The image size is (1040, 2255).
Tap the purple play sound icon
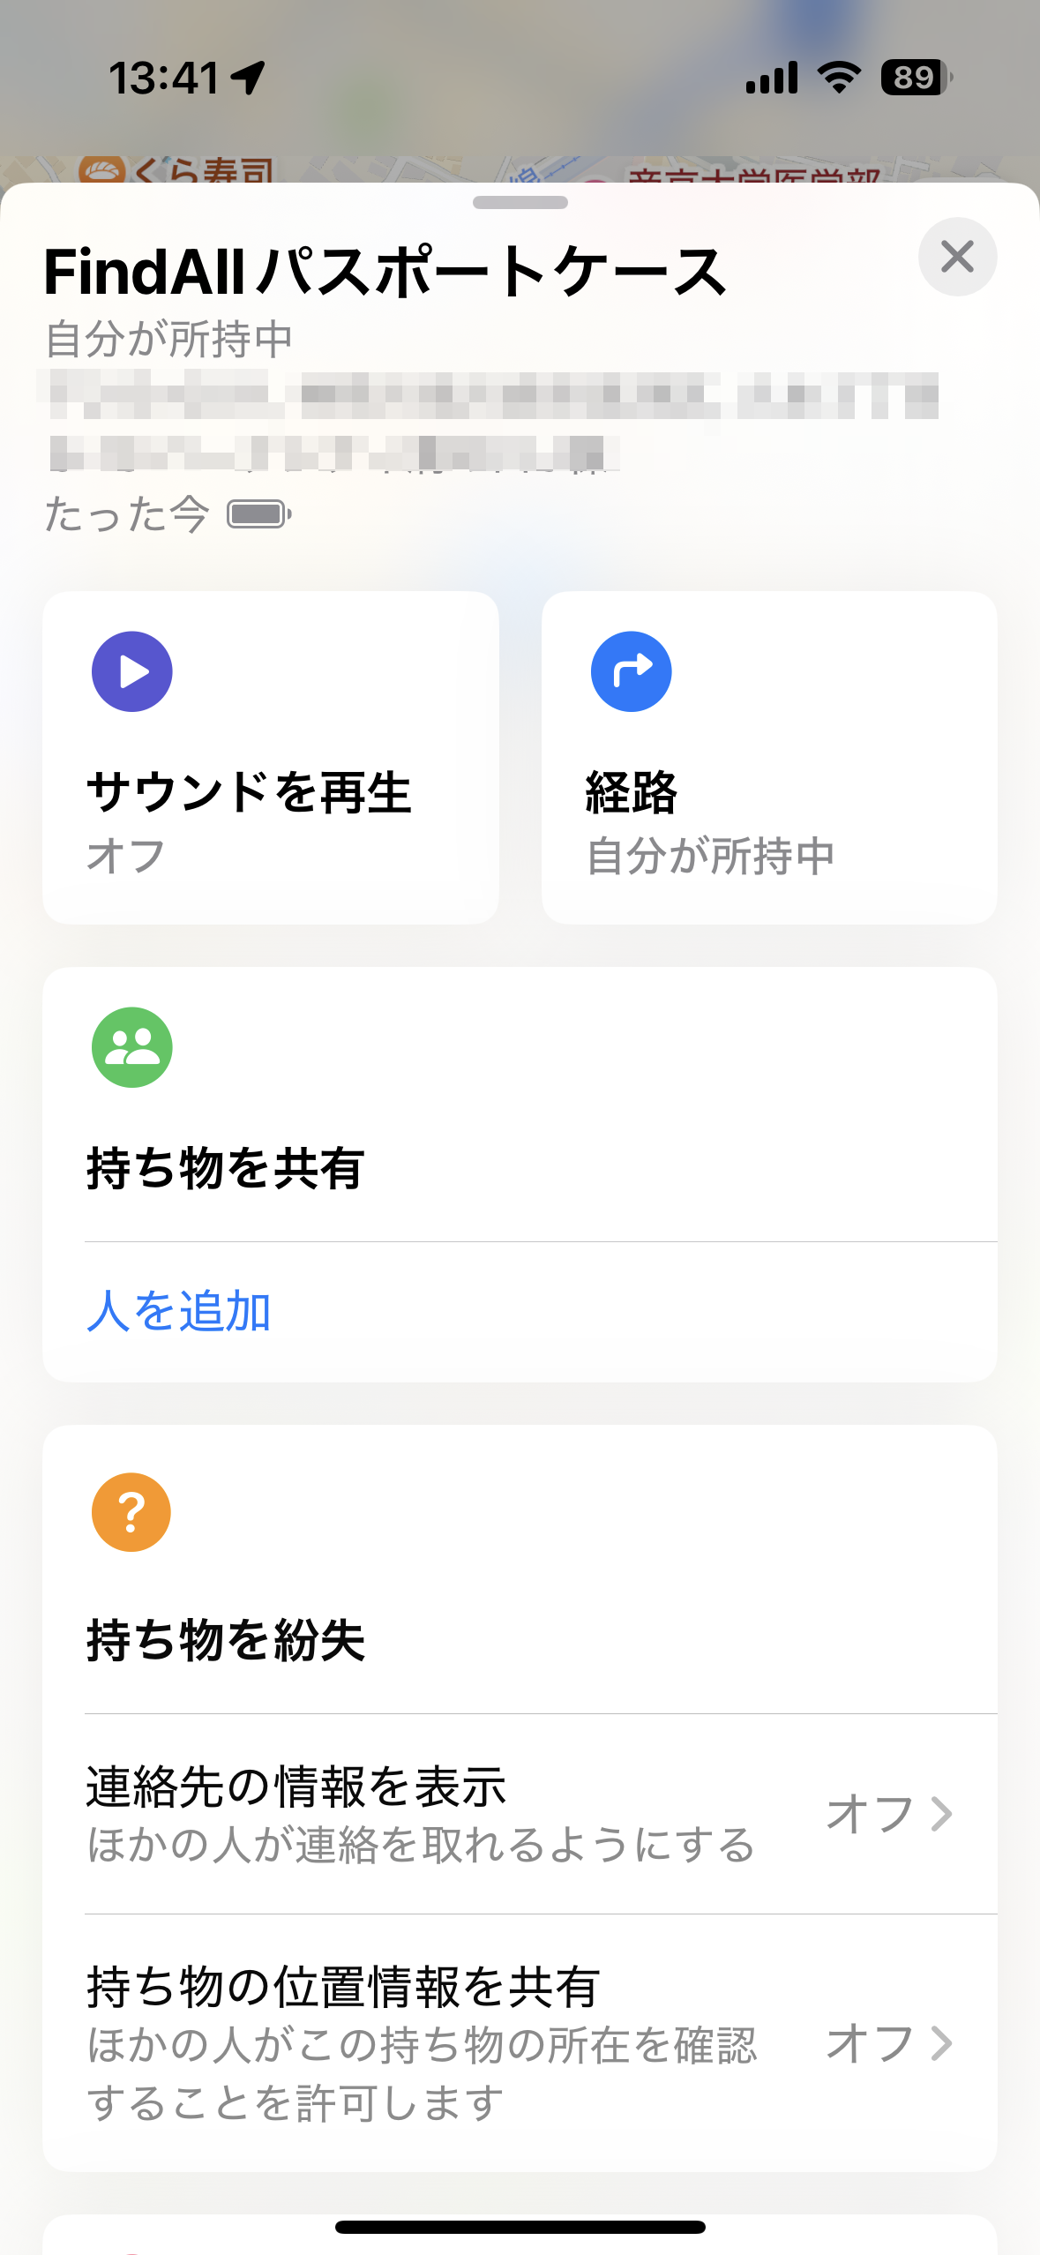click(132, 671)
